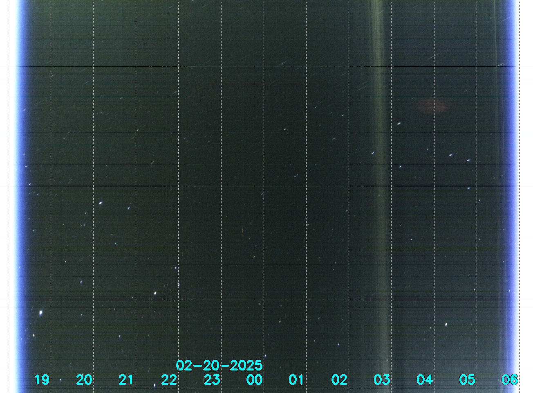This screenshot has width=533, height=393.
Task: Click the 21 hour label
Action: tap(126, 379)
